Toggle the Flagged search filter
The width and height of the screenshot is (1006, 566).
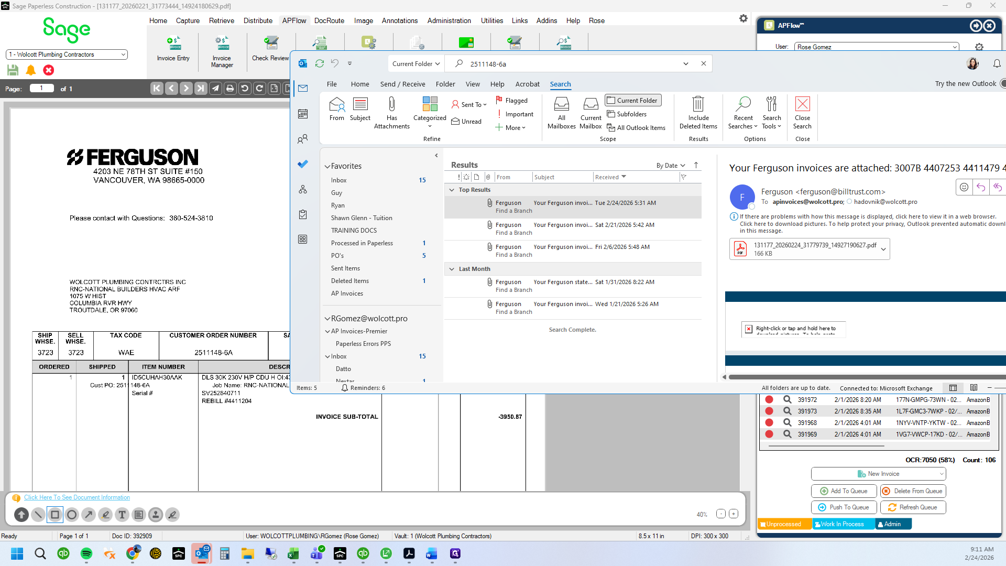point(512,100)
